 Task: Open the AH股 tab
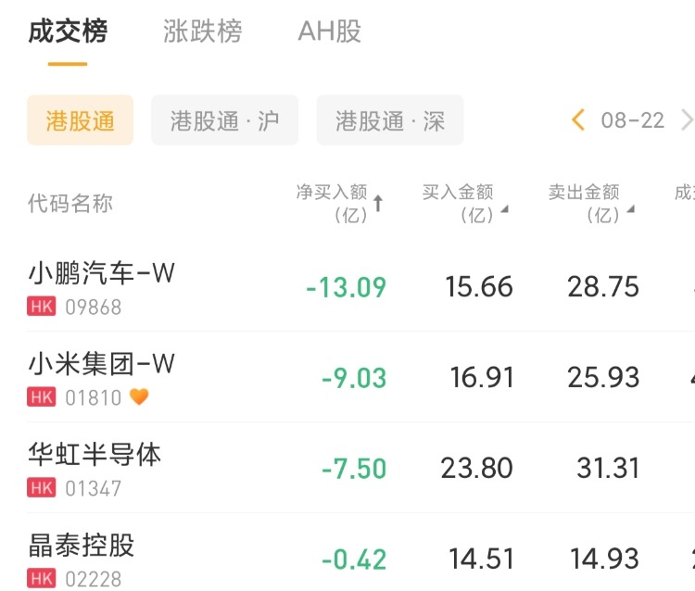pyautogui.click(x=329, y=31)
